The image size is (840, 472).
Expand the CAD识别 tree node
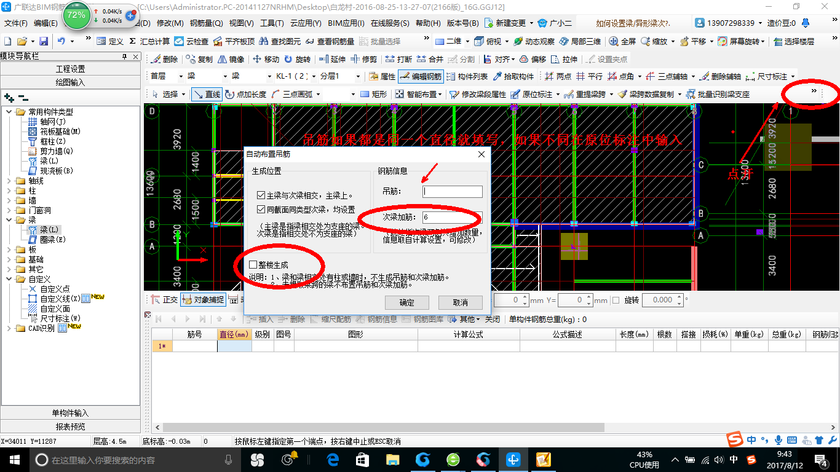(x=9, y=328)
